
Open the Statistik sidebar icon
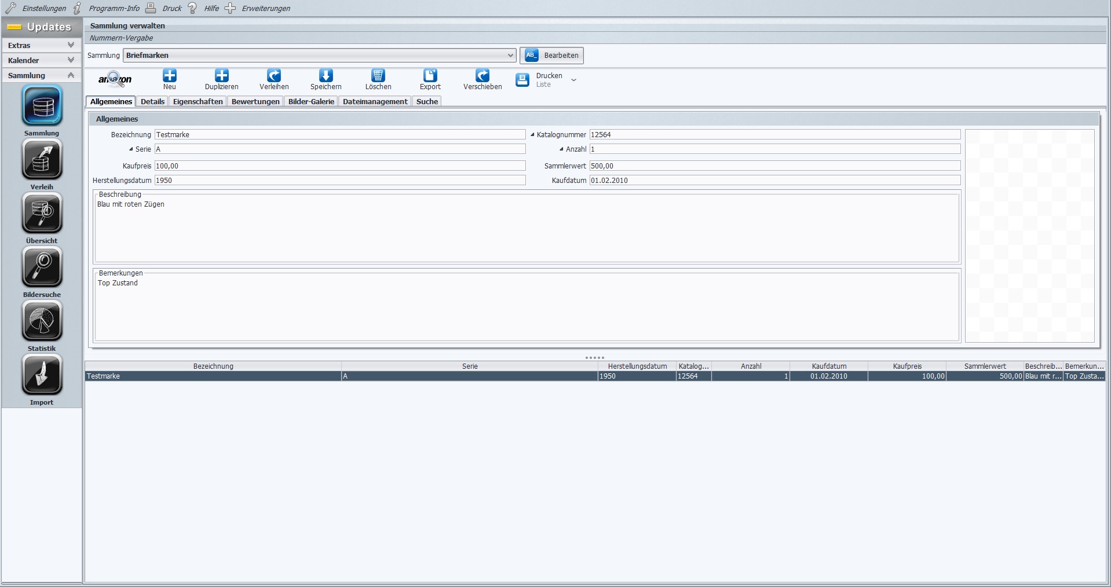[42, 321]
